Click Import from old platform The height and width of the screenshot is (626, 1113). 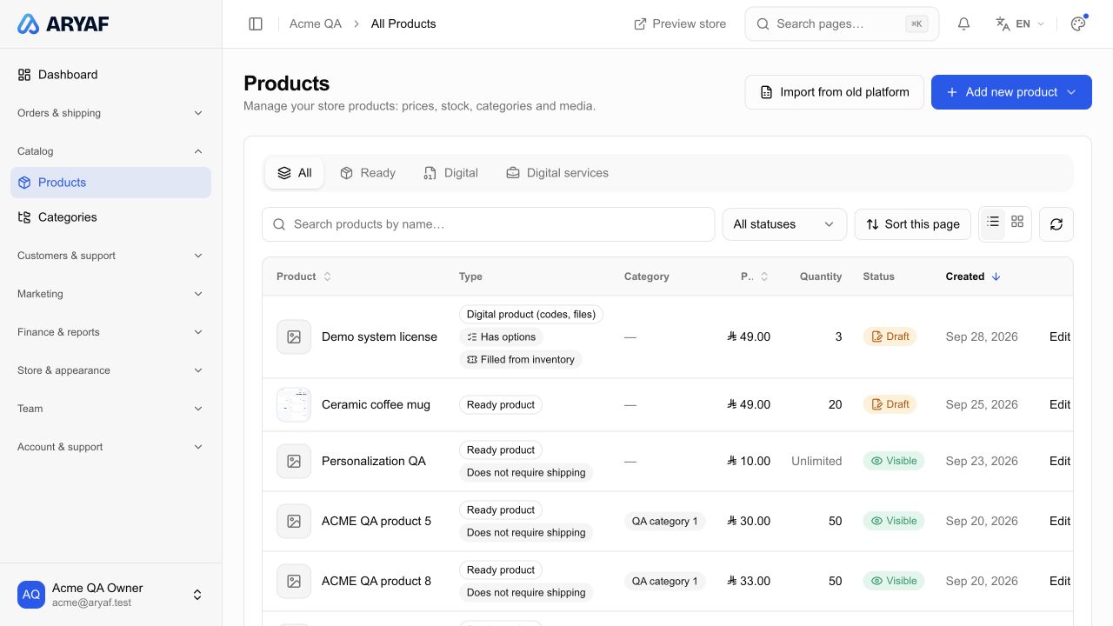coord(835,92)
